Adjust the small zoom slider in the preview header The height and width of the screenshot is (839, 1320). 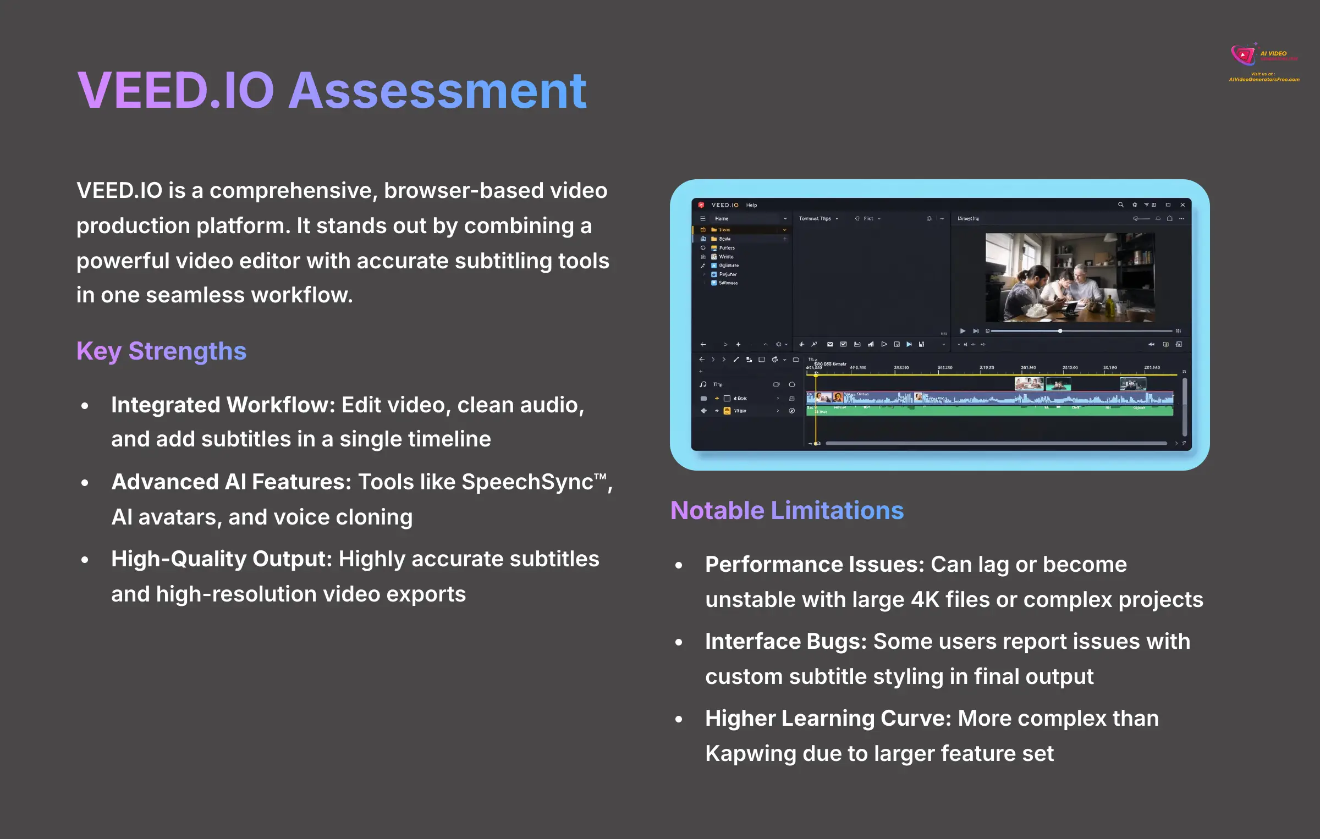click(x=1141, y=219)
